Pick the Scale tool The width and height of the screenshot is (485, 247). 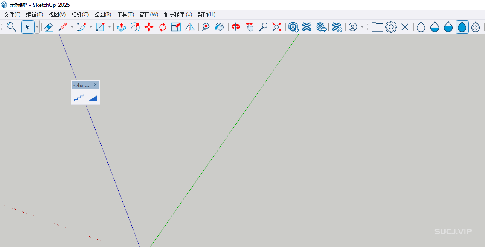(176, 27)
